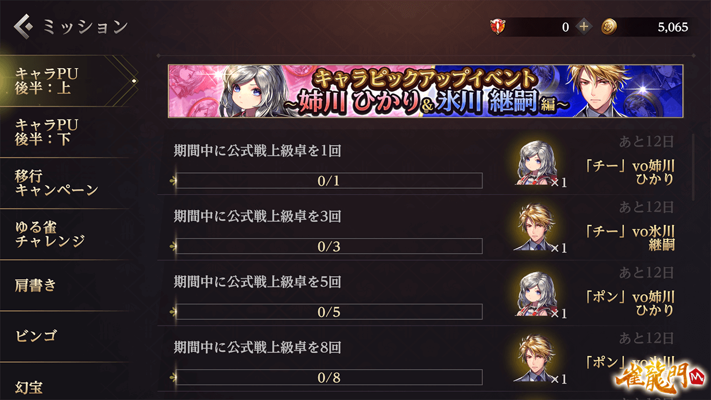Tap the plus icon to add gems
711x400 pixels.
(x=583, y=27)
